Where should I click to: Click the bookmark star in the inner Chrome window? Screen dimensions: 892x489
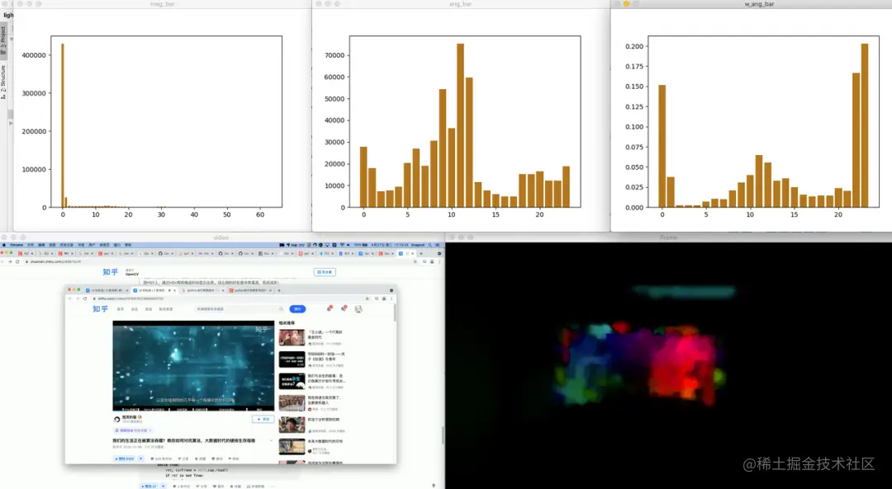(368, 299)
